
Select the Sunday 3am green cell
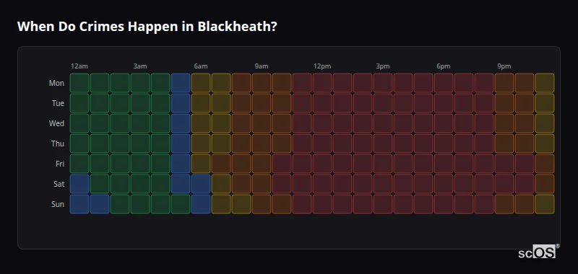[140, 204]
